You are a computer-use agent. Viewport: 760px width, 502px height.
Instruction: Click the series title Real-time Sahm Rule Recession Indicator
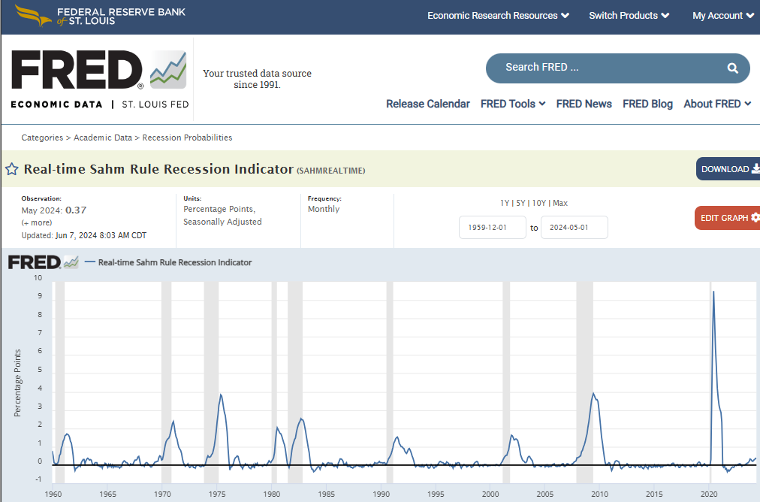[x=158, y=169]
